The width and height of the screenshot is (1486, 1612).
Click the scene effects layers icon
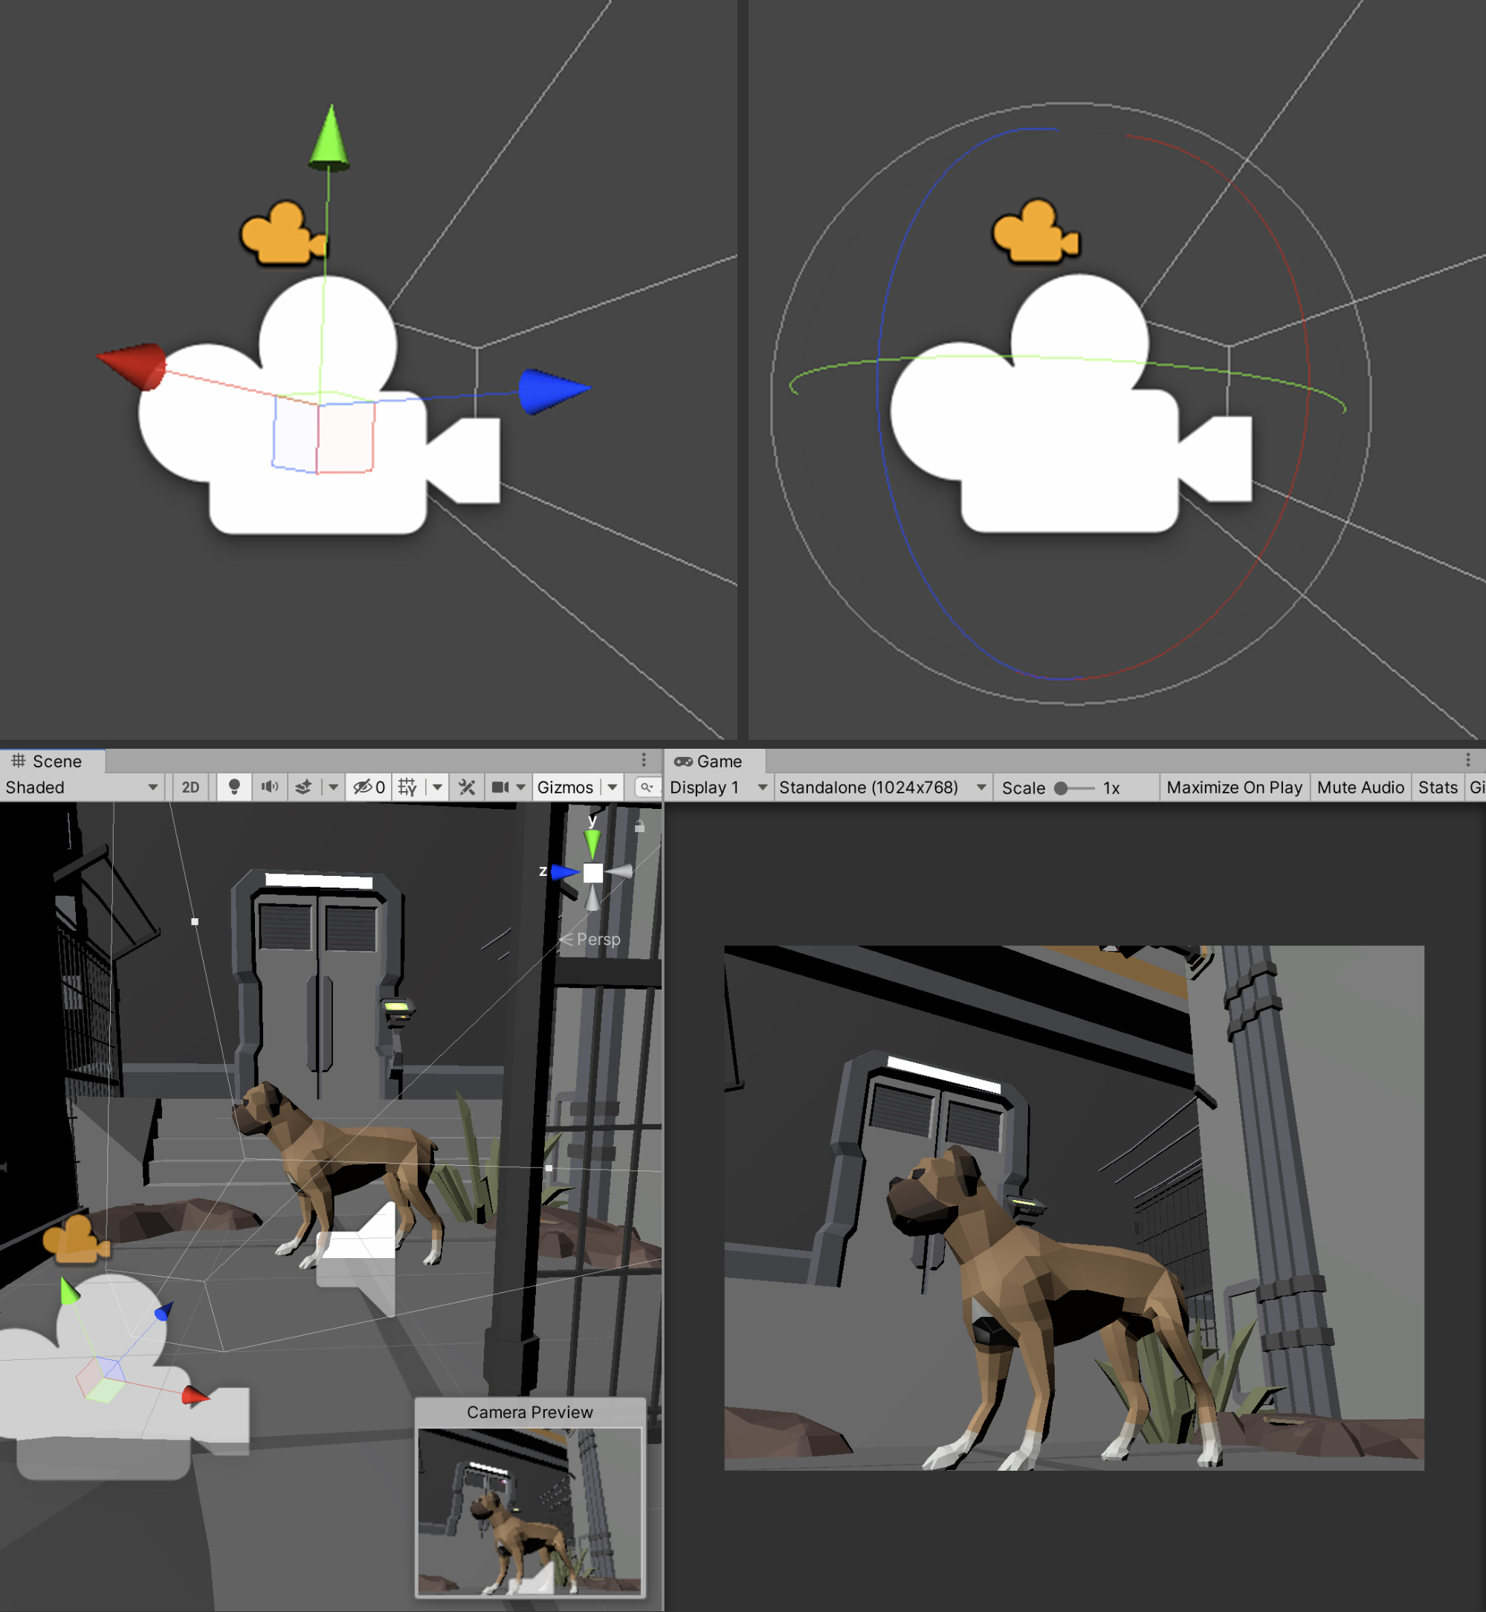tap(303, 787)
